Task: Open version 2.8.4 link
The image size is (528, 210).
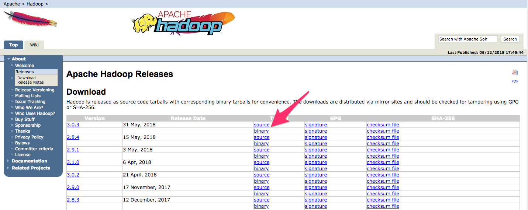Action: (73, 137)
